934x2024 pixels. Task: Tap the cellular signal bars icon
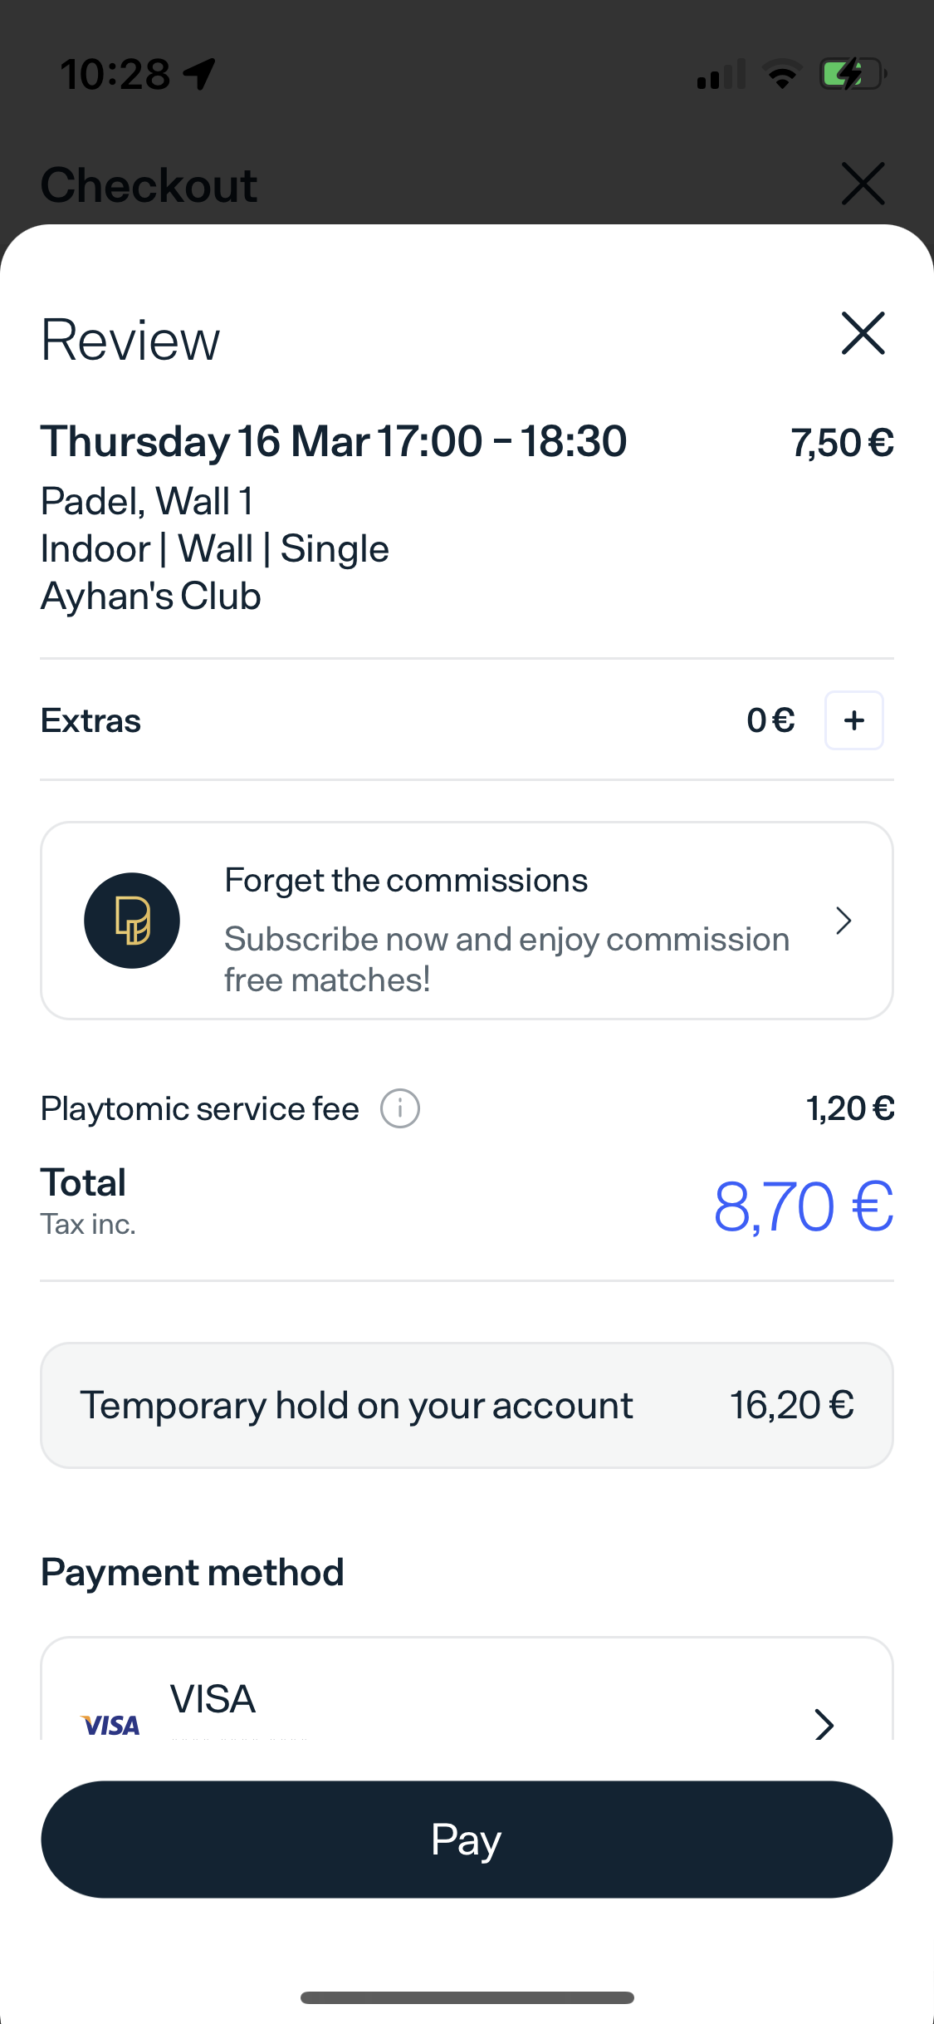coord(721,75)
